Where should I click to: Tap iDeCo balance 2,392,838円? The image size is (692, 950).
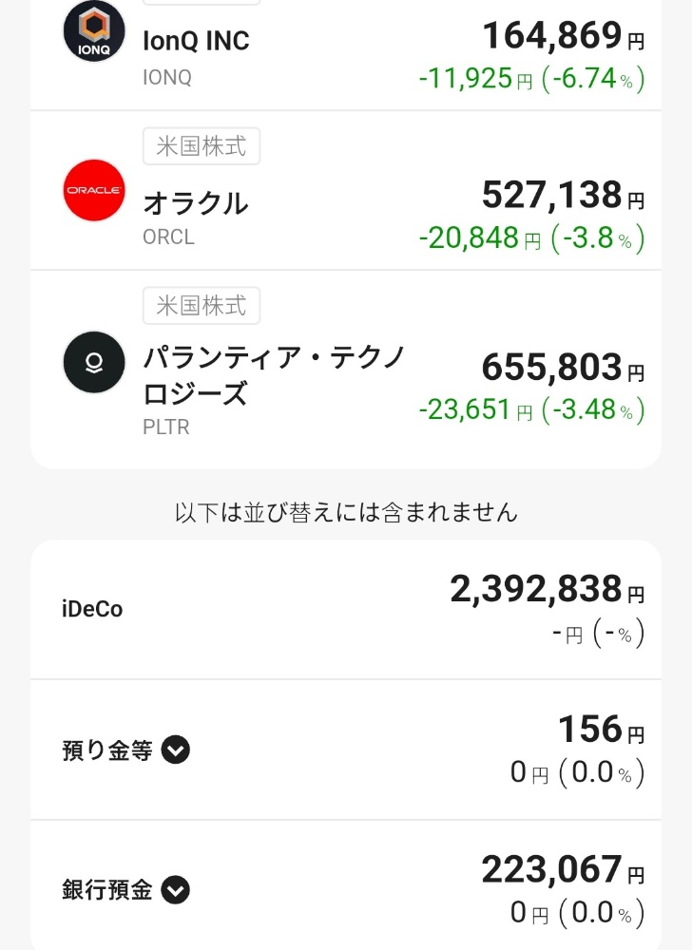pos(548,589)
